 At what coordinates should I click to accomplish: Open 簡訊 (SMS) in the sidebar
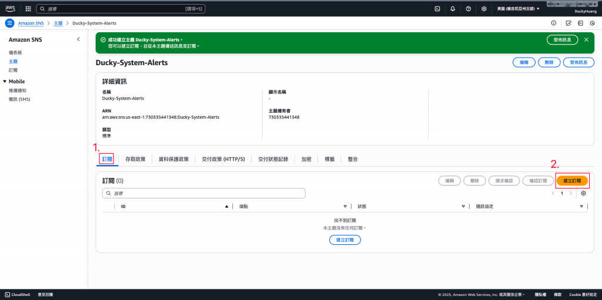(x=19, y=99)
